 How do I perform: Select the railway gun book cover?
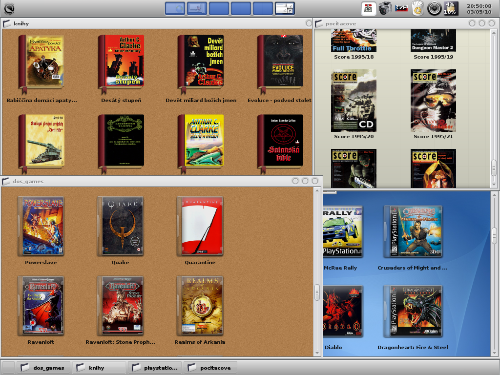click(x=42, y=144)
